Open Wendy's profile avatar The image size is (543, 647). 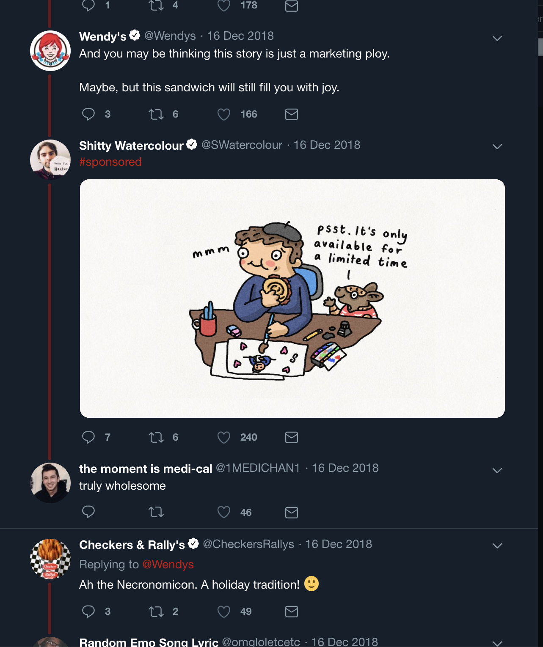point(50,51)
